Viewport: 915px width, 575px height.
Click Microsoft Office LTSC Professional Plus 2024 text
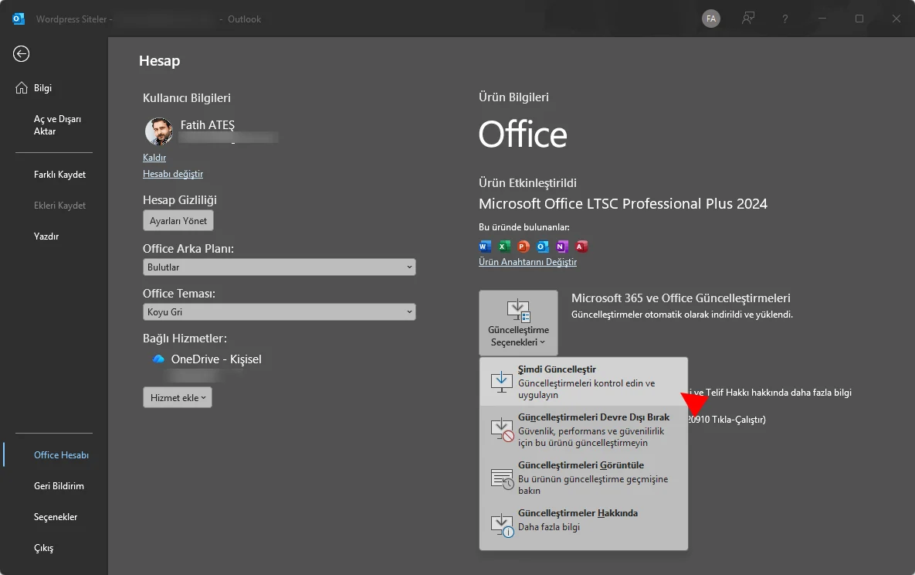622,203
